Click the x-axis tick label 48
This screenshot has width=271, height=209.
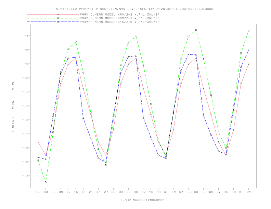point(158,192)
